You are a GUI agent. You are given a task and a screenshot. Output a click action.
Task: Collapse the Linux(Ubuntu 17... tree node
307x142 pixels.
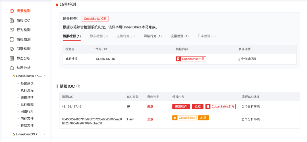click(44, 76)
